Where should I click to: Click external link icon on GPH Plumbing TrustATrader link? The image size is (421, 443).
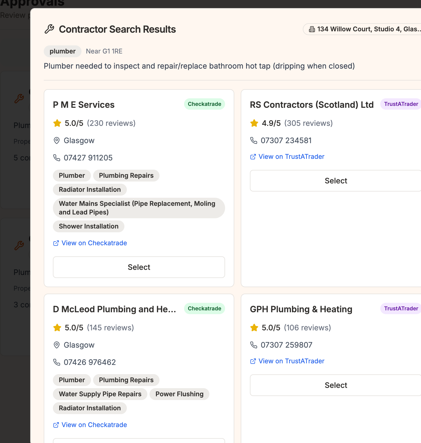(253, 361)
